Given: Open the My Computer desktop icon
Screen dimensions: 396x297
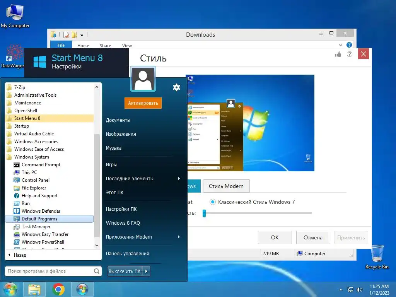Looking at the screenshot, I should point(15,15).
